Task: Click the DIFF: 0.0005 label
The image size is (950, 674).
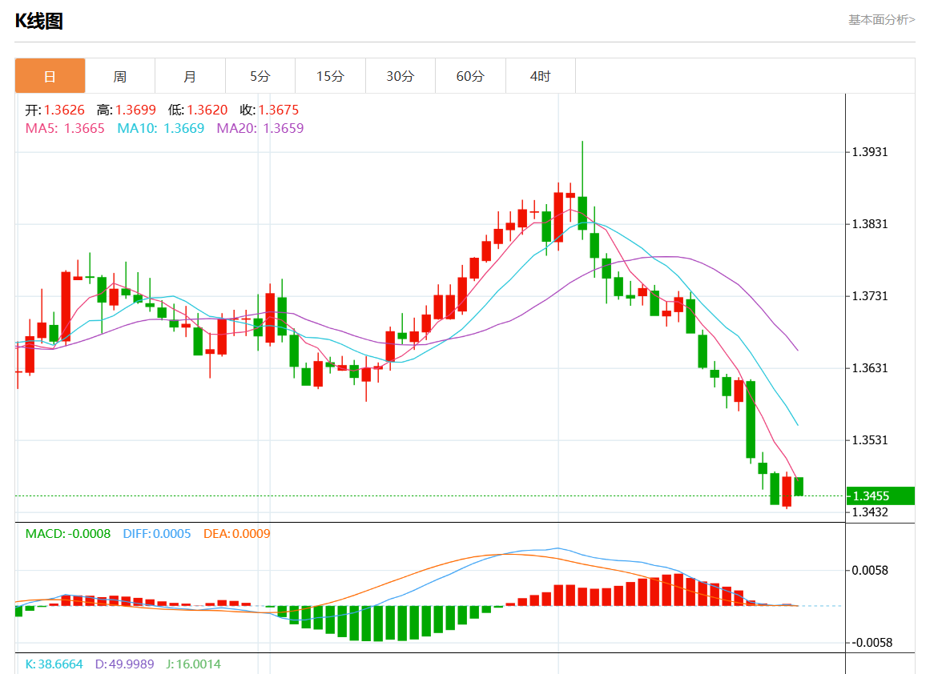Action: point(157,534)
